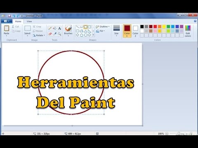This screenshot has width=198, height=148.
Task: Select the Line shape
Action: pos(78,27)
